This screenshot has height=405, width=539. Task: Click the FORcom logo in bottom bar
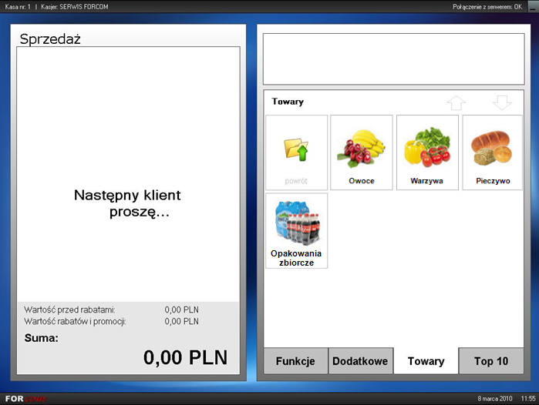[25, 399]
